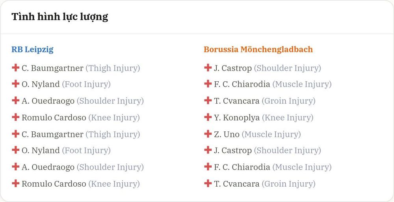
Task: Select the Z. Uno player name
Action: 227,134
